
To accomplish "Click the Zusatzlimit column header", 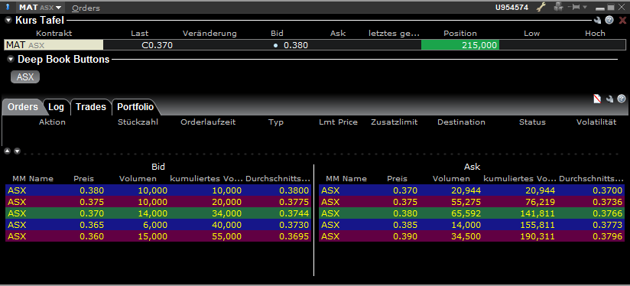I will (395, 122).
